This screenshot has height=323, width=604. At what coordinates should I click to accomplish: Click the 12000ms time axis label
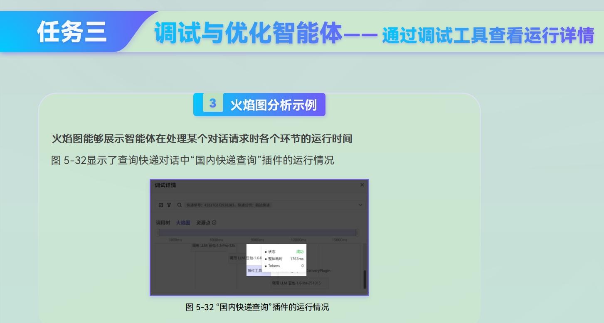click(298, 240)
